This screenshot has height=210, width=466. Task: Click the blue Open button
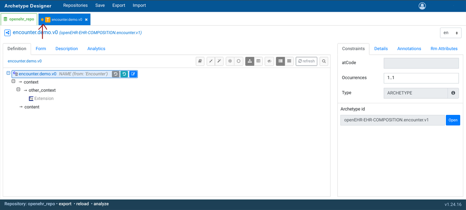(x=453, y=120)
